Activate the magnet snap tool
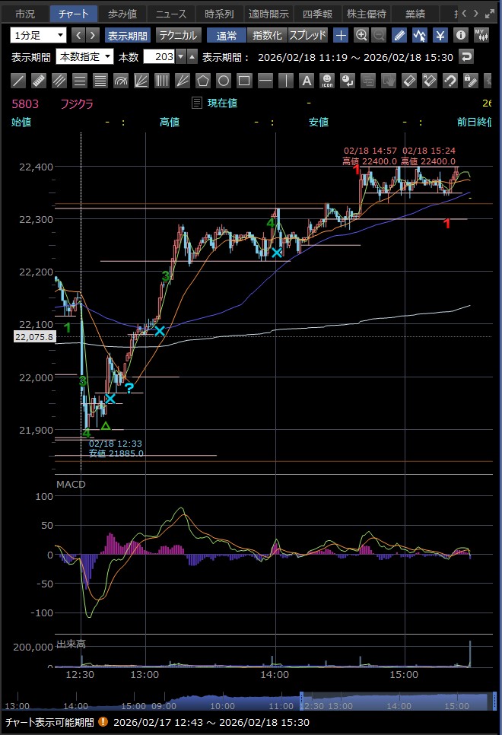This screenshot has height=735, width=502. pyautogui.click(x=450, y=81)
